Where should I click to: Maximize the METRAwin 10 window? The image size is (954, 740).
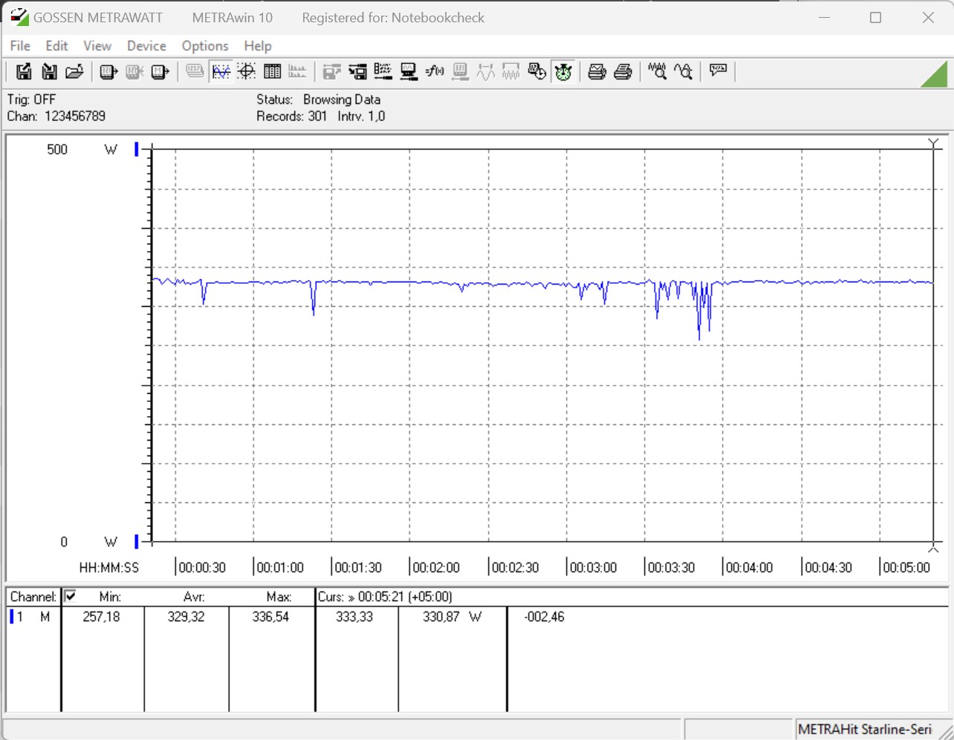(875, 17)
